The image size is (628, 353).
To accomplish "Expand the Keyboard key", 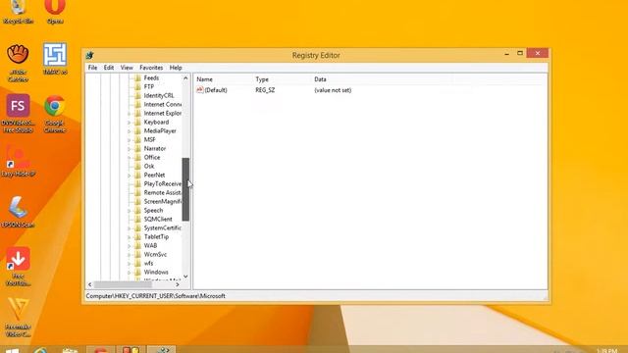I will [x=129, y=123].
